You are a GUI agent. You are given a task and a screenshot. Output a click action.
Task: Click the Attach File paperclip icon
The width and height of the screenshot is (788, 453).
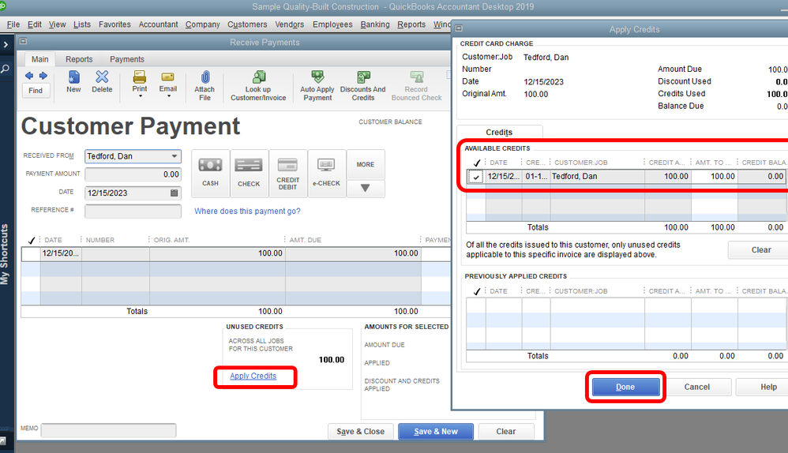tap(205, 77)
